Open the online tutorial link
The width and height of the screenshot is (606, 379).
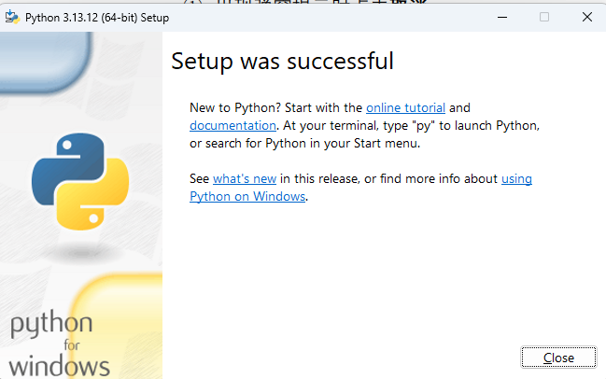(405, 107)
